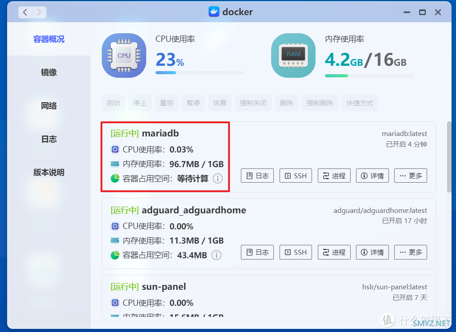Close the docker window
456x332 pixels.
[438, 12]
